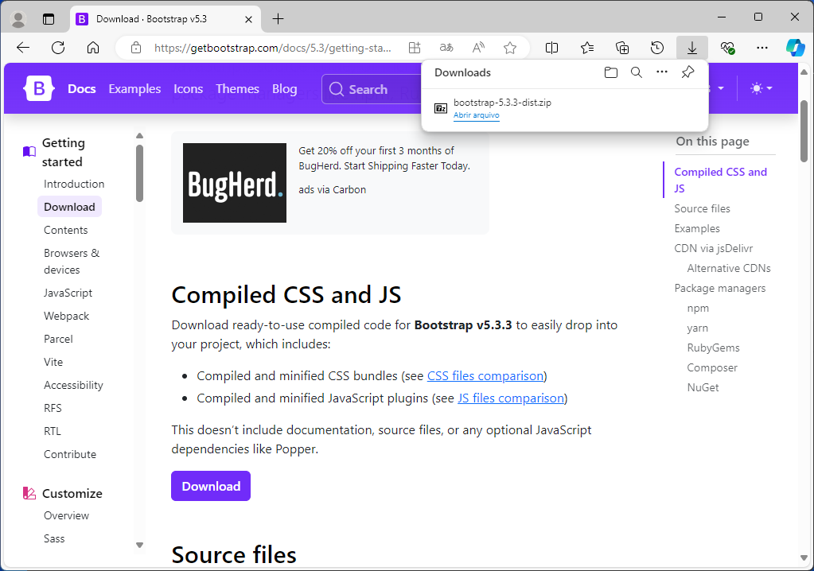This screenshot has width=814, height=571.
Task: Open the Accessibility sidebar link
Action: [73, 385]
